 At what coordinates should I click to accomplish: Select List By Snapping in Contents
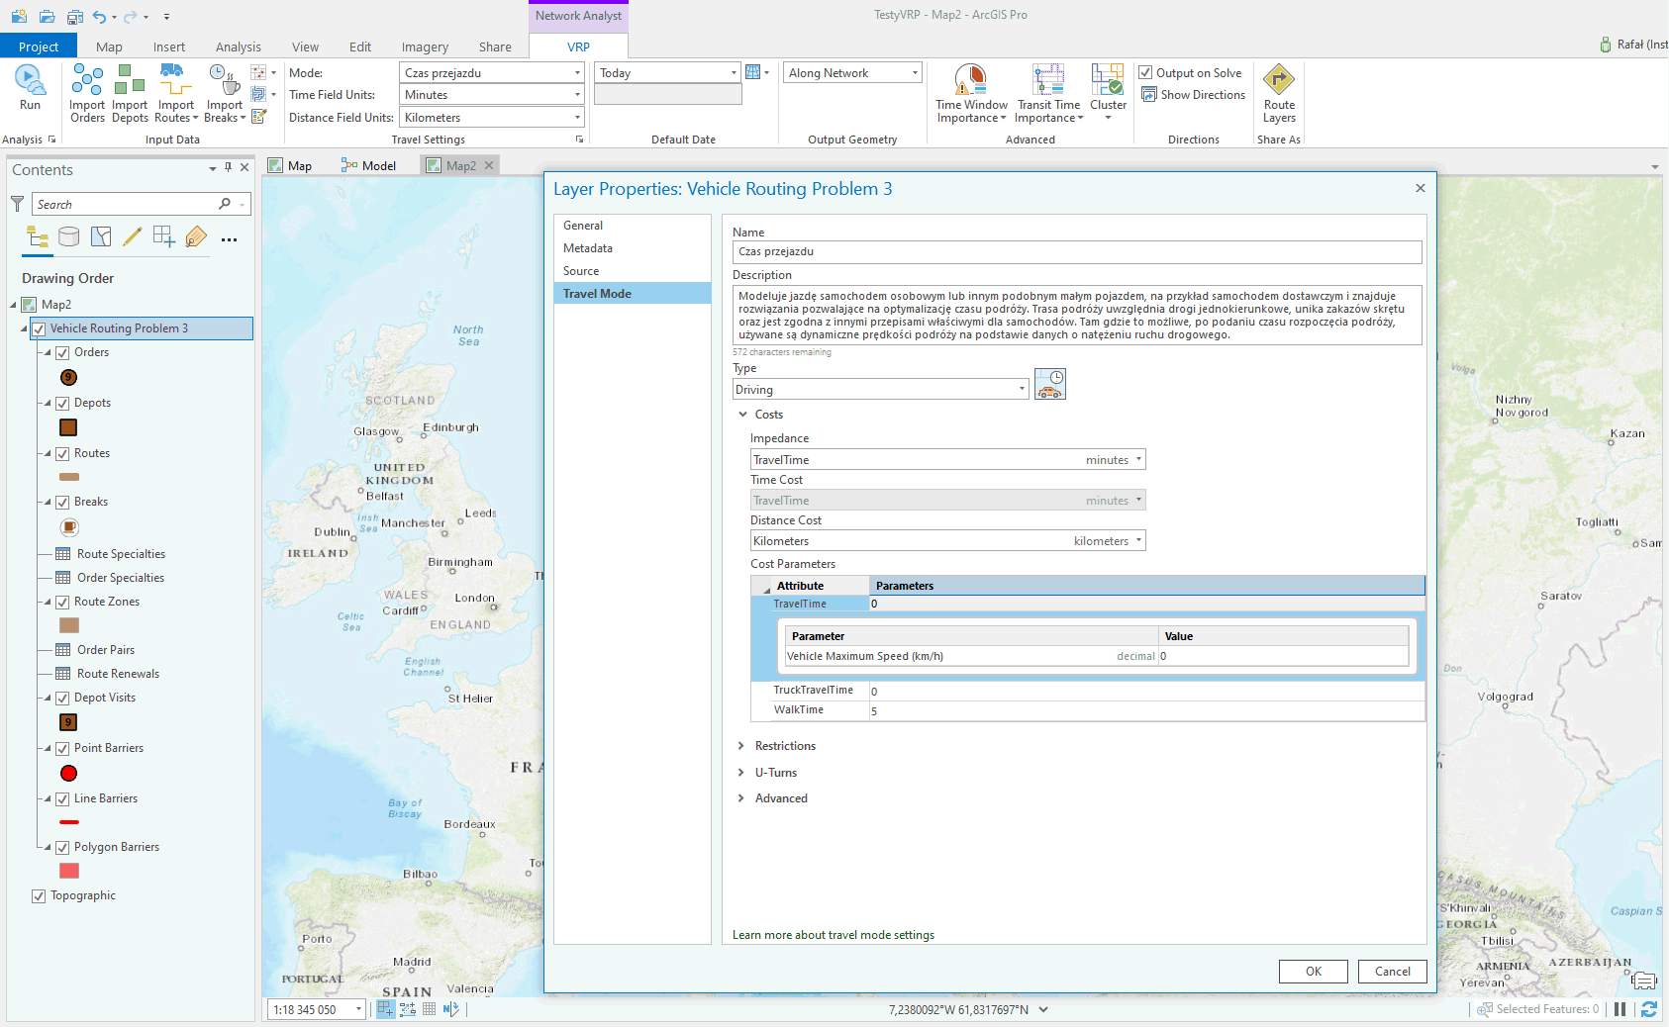pyautogui.click(x=164, y=236)
